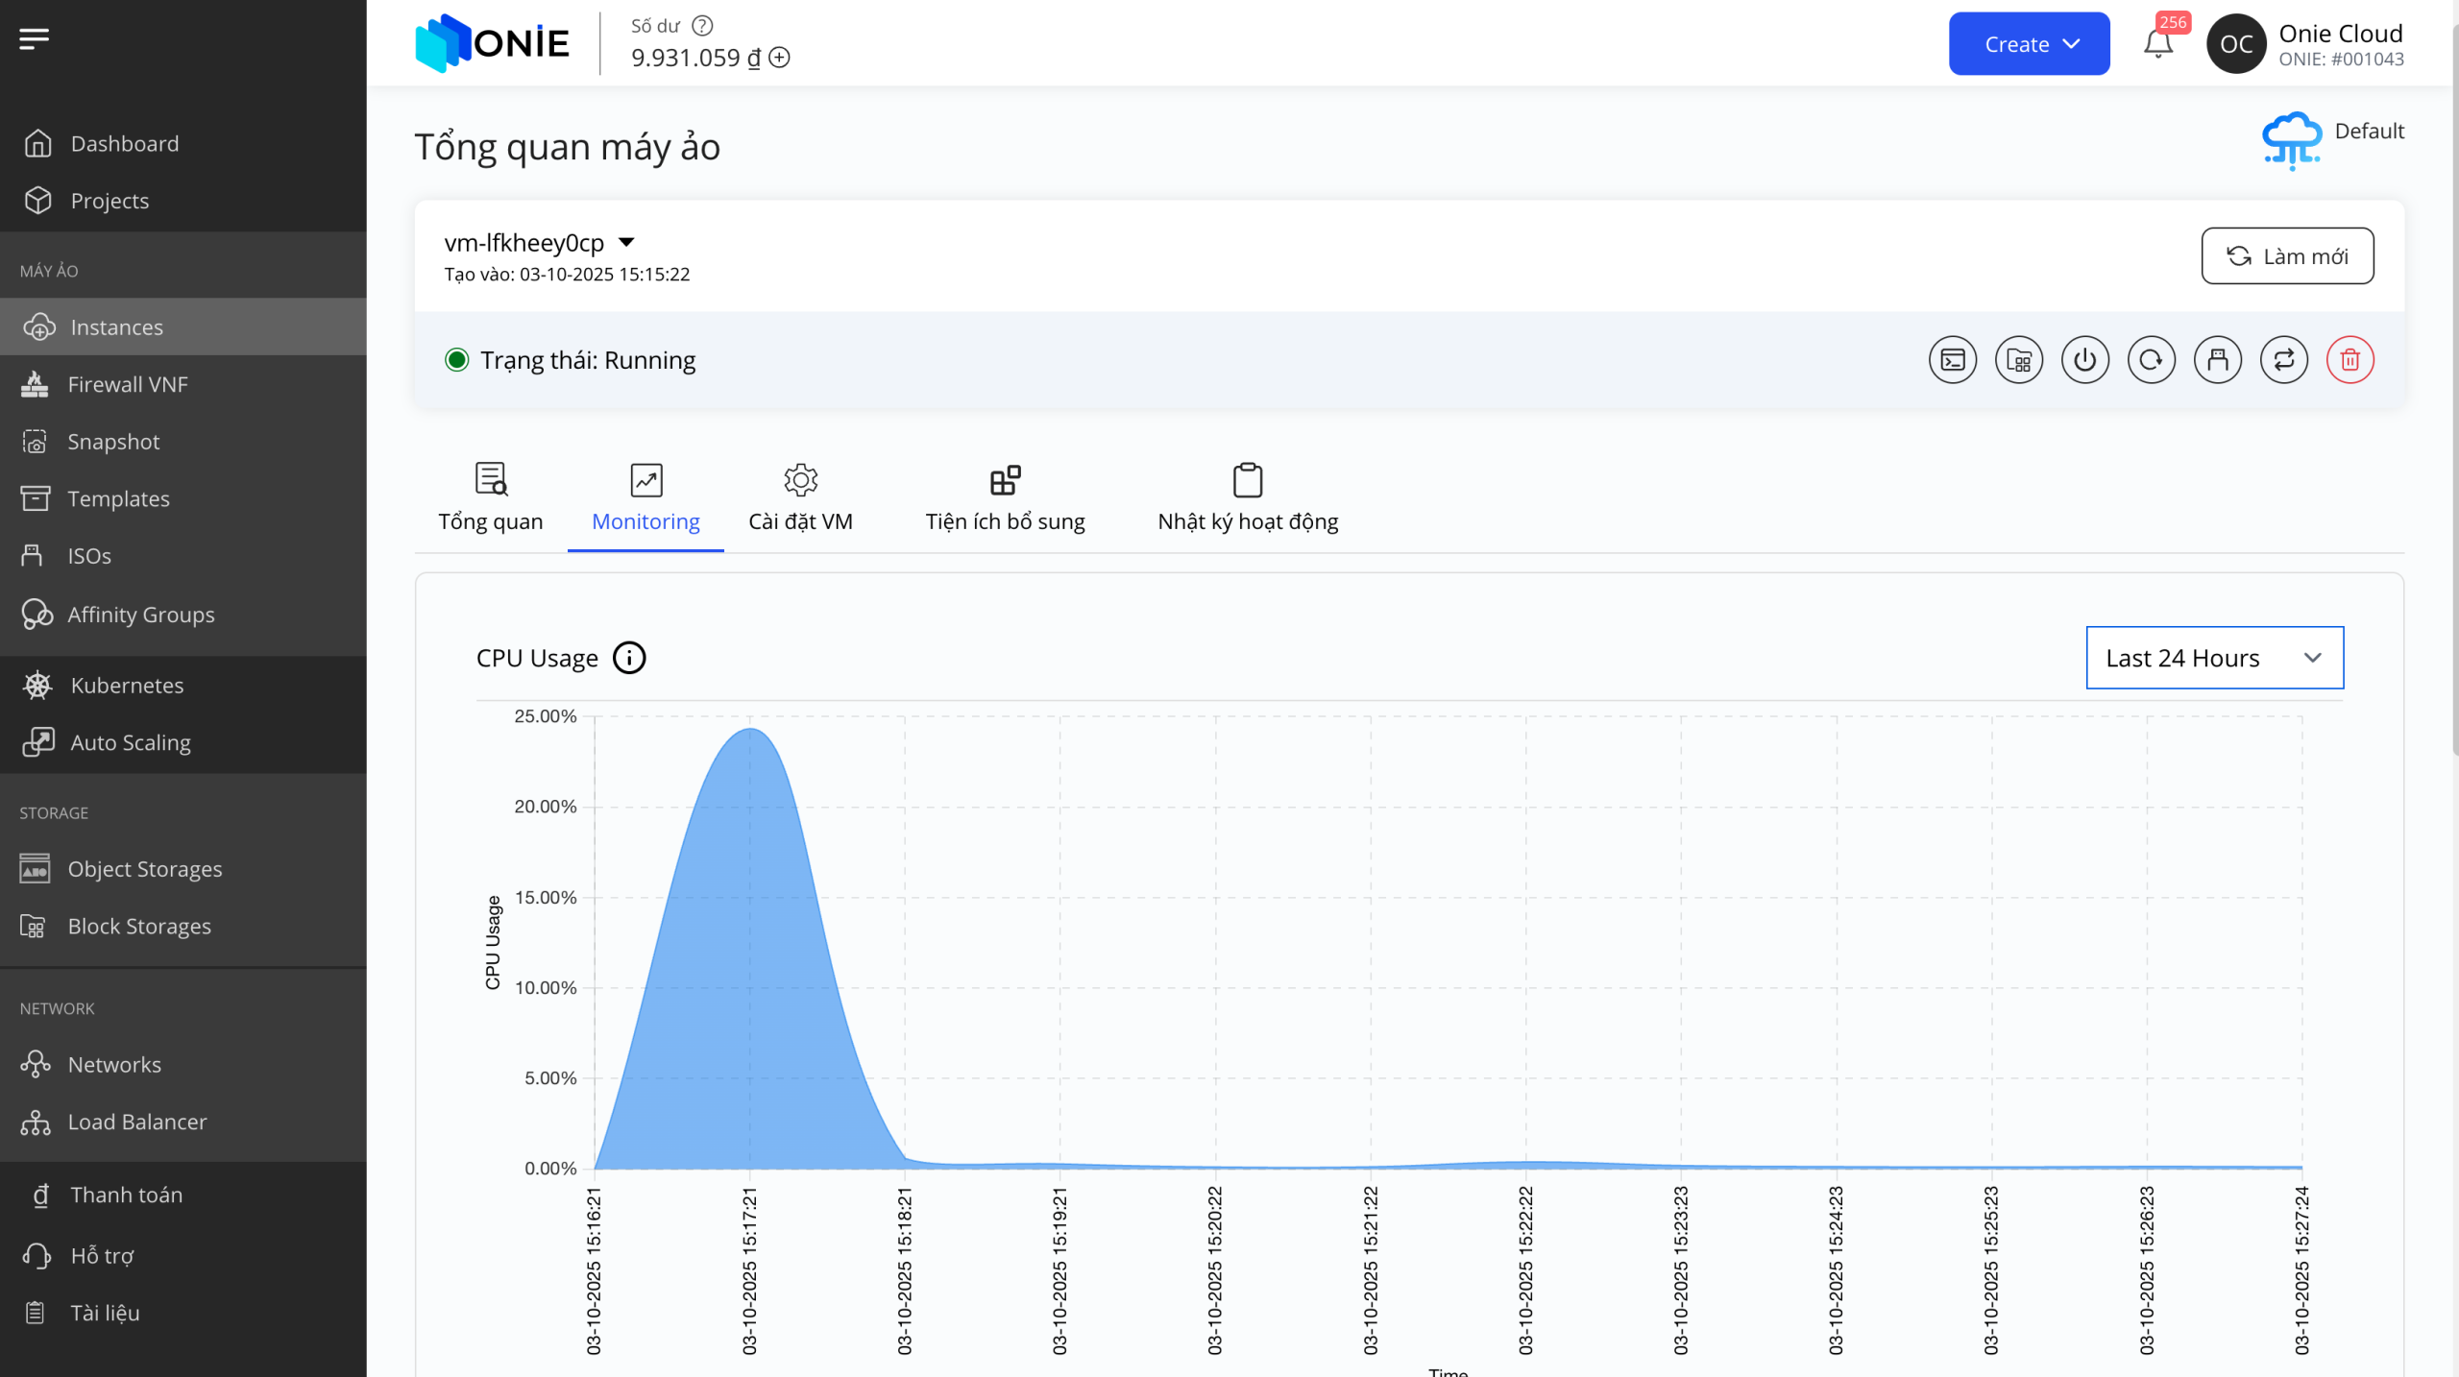
Task: Click the Làm mới refresh button
Action: (2286, 256)
